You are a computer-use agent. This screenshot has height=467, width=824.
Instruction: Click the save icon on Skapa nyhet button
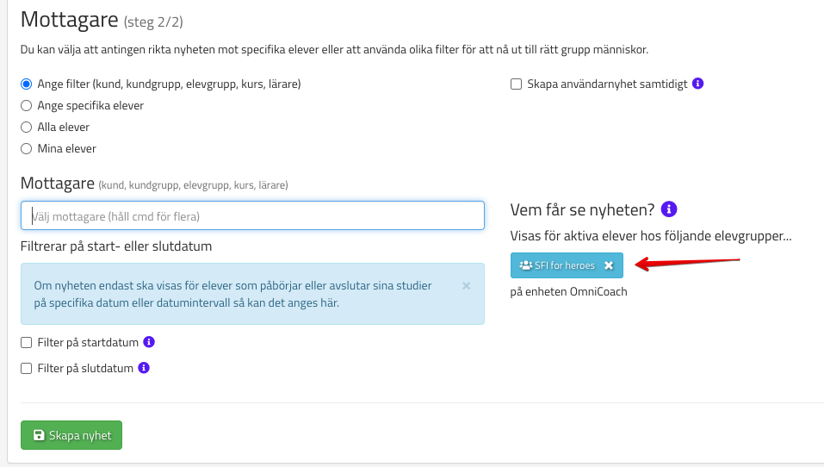39,435
